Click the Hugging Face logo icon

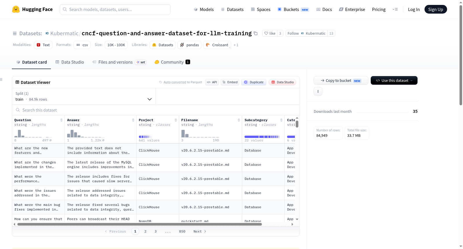tap(16, 9)
